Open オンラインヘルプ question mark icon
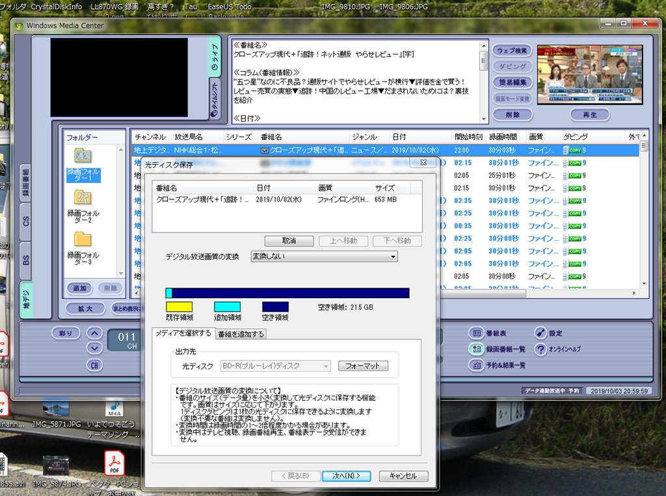The width and height of the screenshot is (666, 496). point(541,349)
